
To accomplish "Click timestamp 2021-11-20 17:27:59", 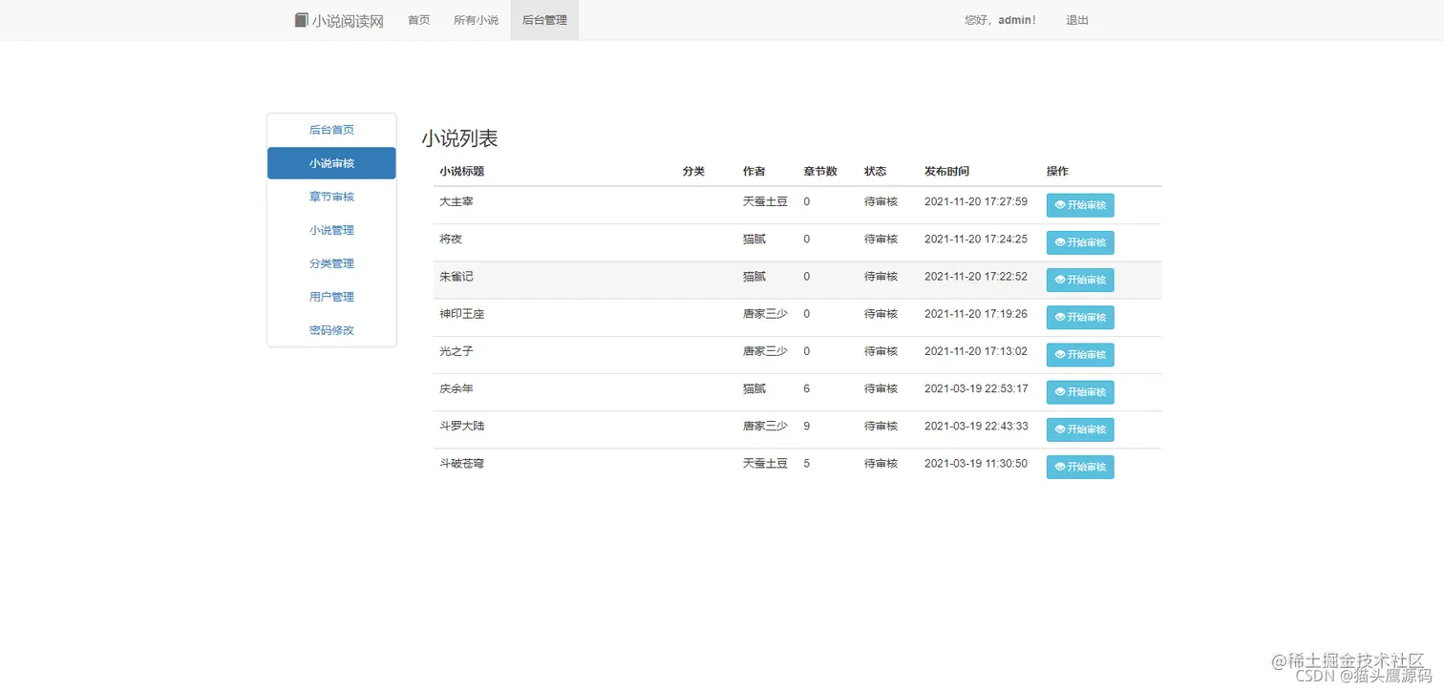I will tap(976, 201).
